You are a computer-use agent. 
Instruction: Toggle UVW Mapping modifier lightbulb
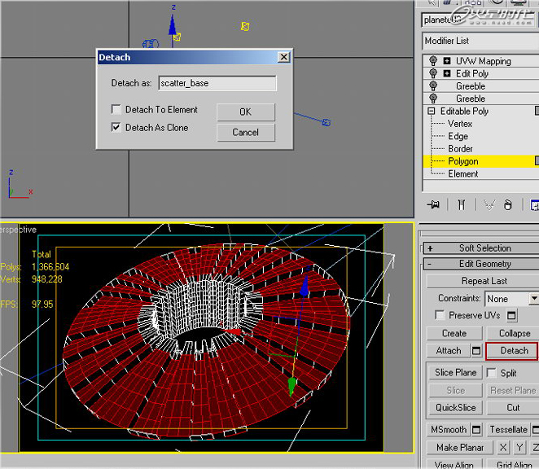coord(432,61)
